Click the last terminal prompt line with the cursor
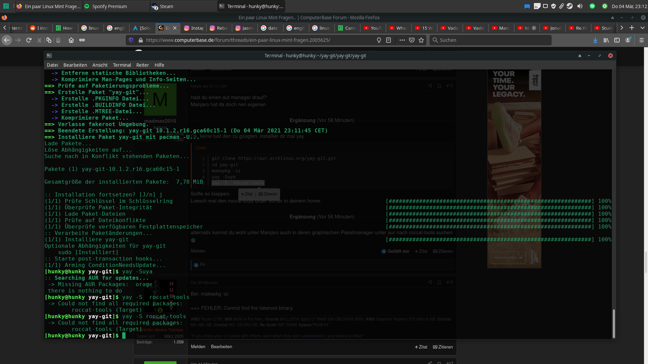 pos(85,336)
